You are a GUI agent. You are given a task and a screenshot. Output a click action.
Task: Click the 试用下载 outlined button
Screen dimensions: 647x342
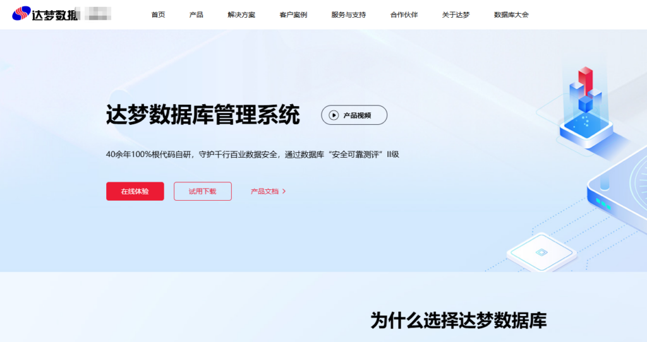pyautogui.click(x=203, y=191)
